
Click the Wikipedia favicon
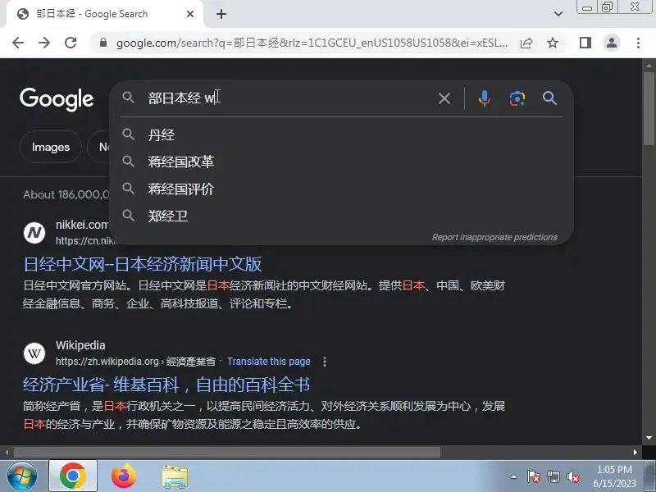34,353
